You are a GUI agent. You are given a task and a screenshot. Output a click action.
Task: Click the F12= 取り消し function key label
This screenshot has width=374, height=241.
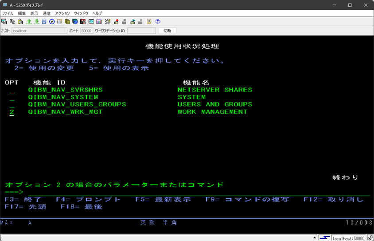[333, 199]
